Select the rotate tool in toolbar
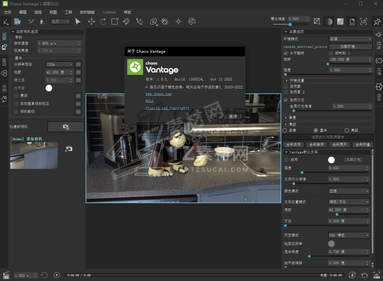The height and width of the screenshot is (281, 383). [103, 22]
